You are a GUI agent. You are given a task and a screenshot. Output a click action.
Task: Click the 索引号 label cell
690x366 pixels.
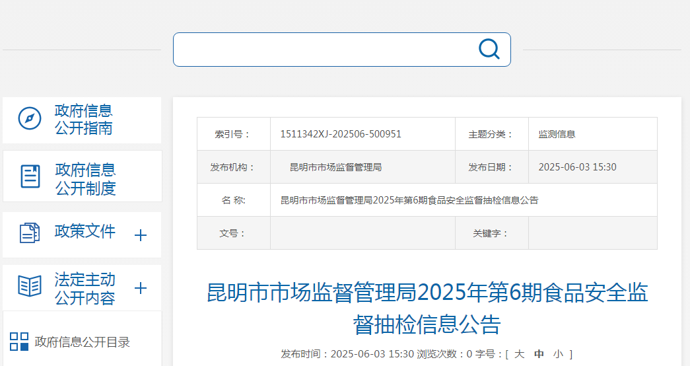234,134
